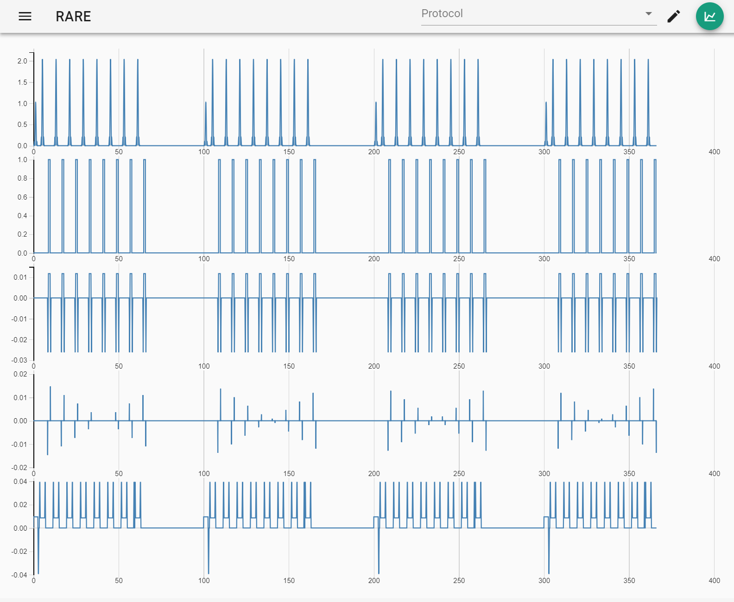Click the 300 x-axis tick on fourth plot

(544, 474)
